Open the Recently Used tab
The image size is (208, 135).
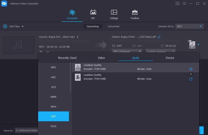pos(67,58)
